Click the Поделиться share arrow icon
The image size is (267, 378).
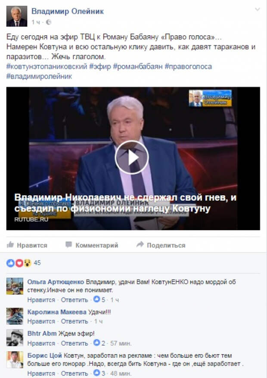coord(140,244)
